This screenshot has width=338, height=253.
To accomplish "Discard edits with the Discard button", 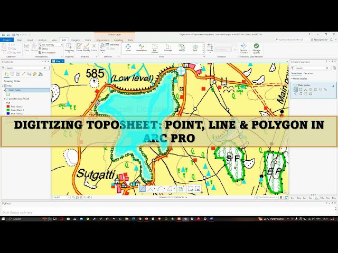I will [x=34, y=47].
